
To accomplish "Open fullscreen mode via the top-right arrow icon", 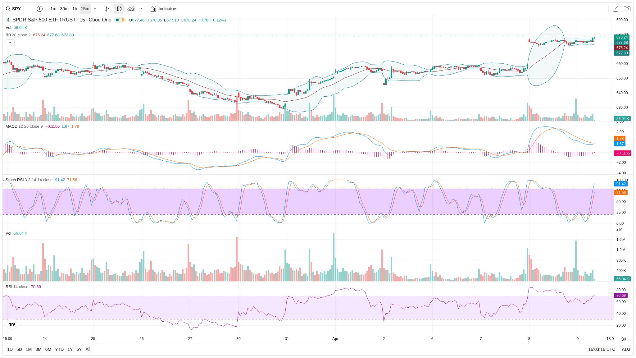I will pos(615,9).
